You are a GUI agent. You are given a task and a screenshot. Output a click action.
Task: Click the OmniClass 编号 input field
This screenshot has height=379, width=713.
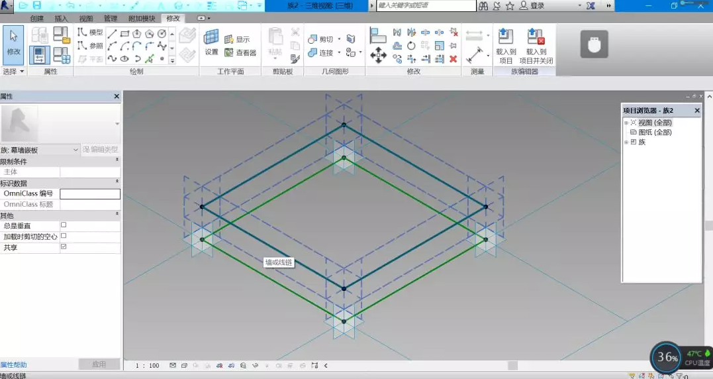tap(90, 194)
